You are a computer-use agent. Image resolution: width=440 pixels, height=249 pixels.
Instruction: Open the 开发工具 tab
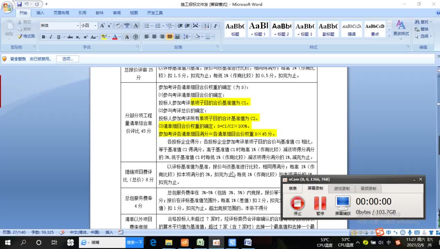pyautogui.click(x=155, y=13)
